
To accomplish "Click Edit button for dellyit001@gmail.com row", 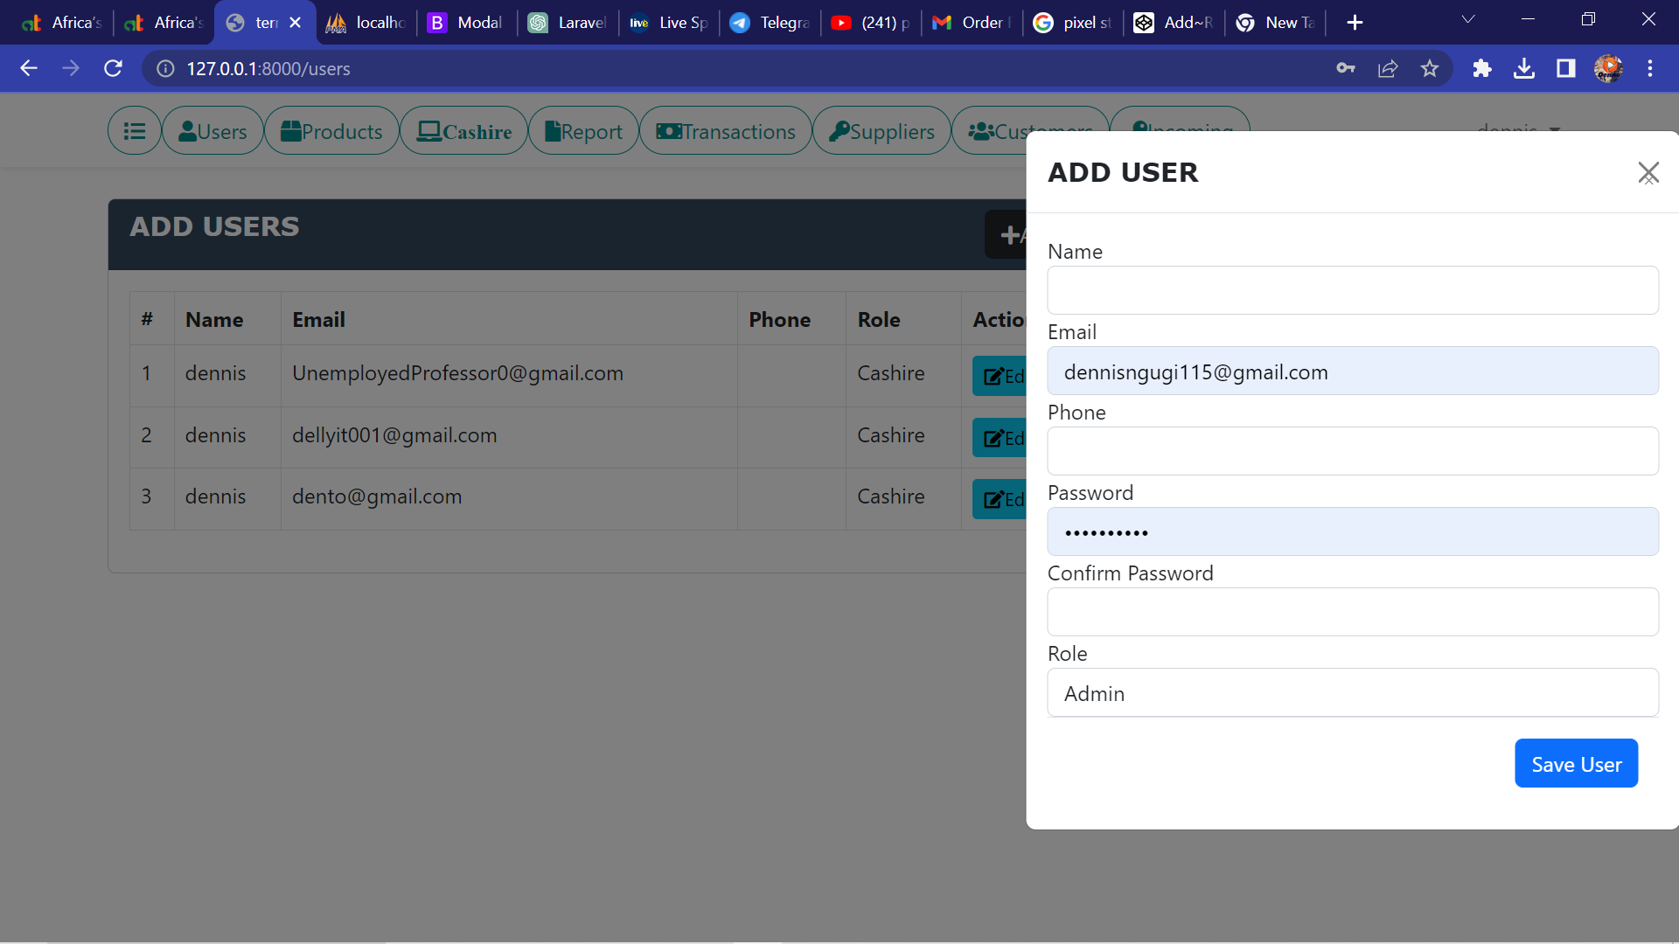I will tap(1000, 437).
